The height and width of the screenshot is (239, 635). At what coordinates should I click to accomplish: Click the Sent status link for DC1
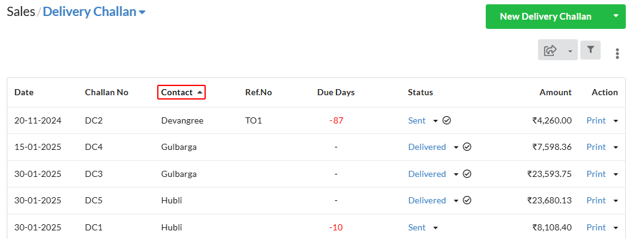(417, 227)
